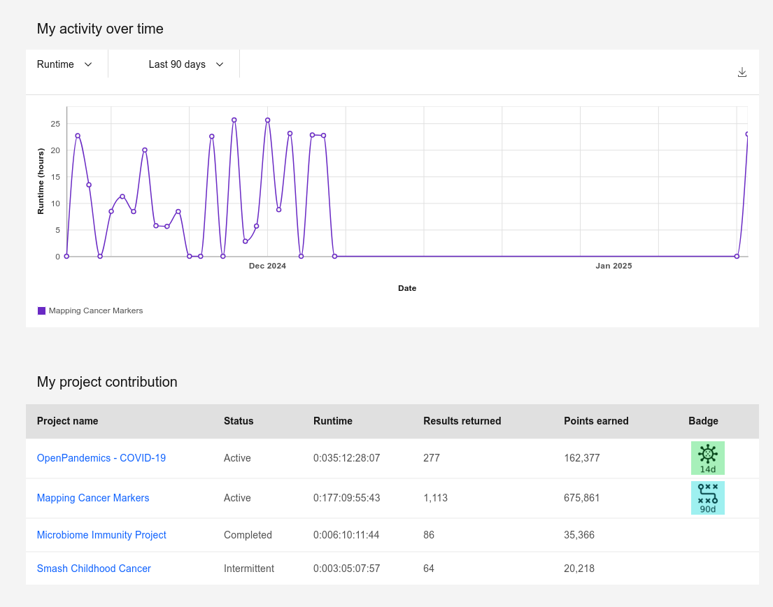Open Microbiome Immunity Project link
Image resolution: width=773 pixels, height=607 pixels.
(101, 535)
